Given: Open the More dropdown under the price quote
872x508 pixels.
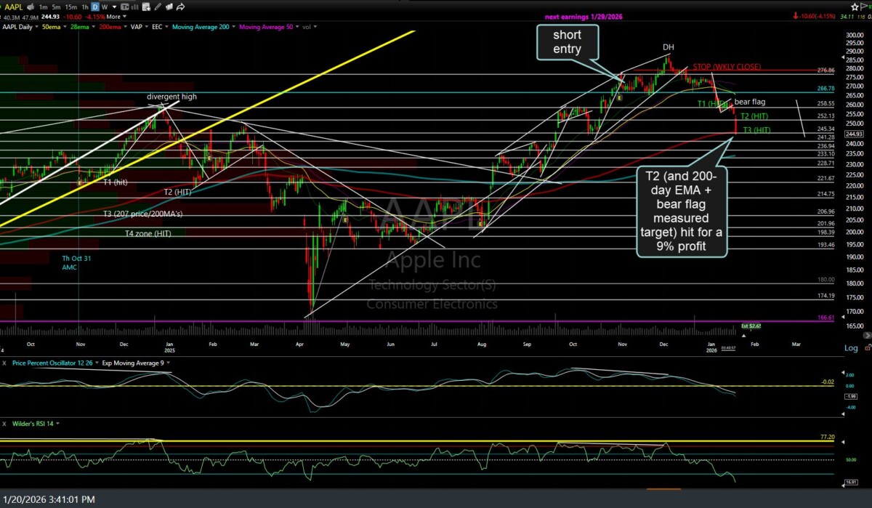Looking at the screenshot, I should coord(114,16).
